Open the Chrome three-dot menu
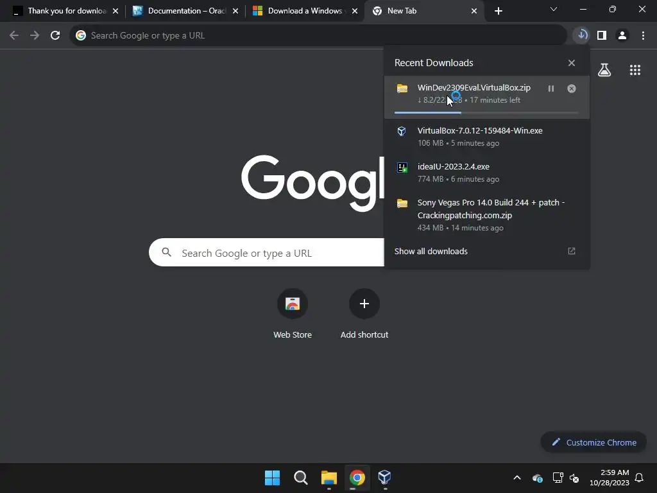 (x=643, y=35)
